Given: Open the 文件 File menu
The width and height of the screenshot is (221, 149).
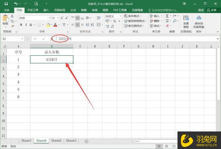Looking at the screenshot, I should [x=7, y=10].
